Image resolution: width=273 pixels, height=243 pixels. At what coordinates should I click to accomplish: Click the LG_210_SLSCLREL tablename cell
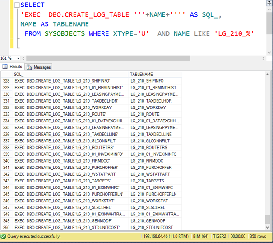click(155, 207)
